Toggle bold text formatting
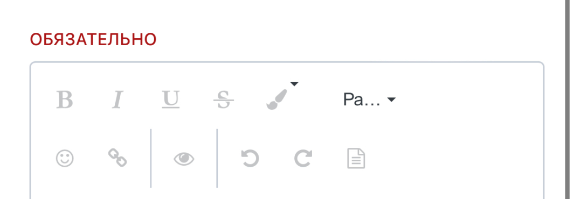Image resolution: width=574 pixels, height=199 pixels. (x=65, y=99)
